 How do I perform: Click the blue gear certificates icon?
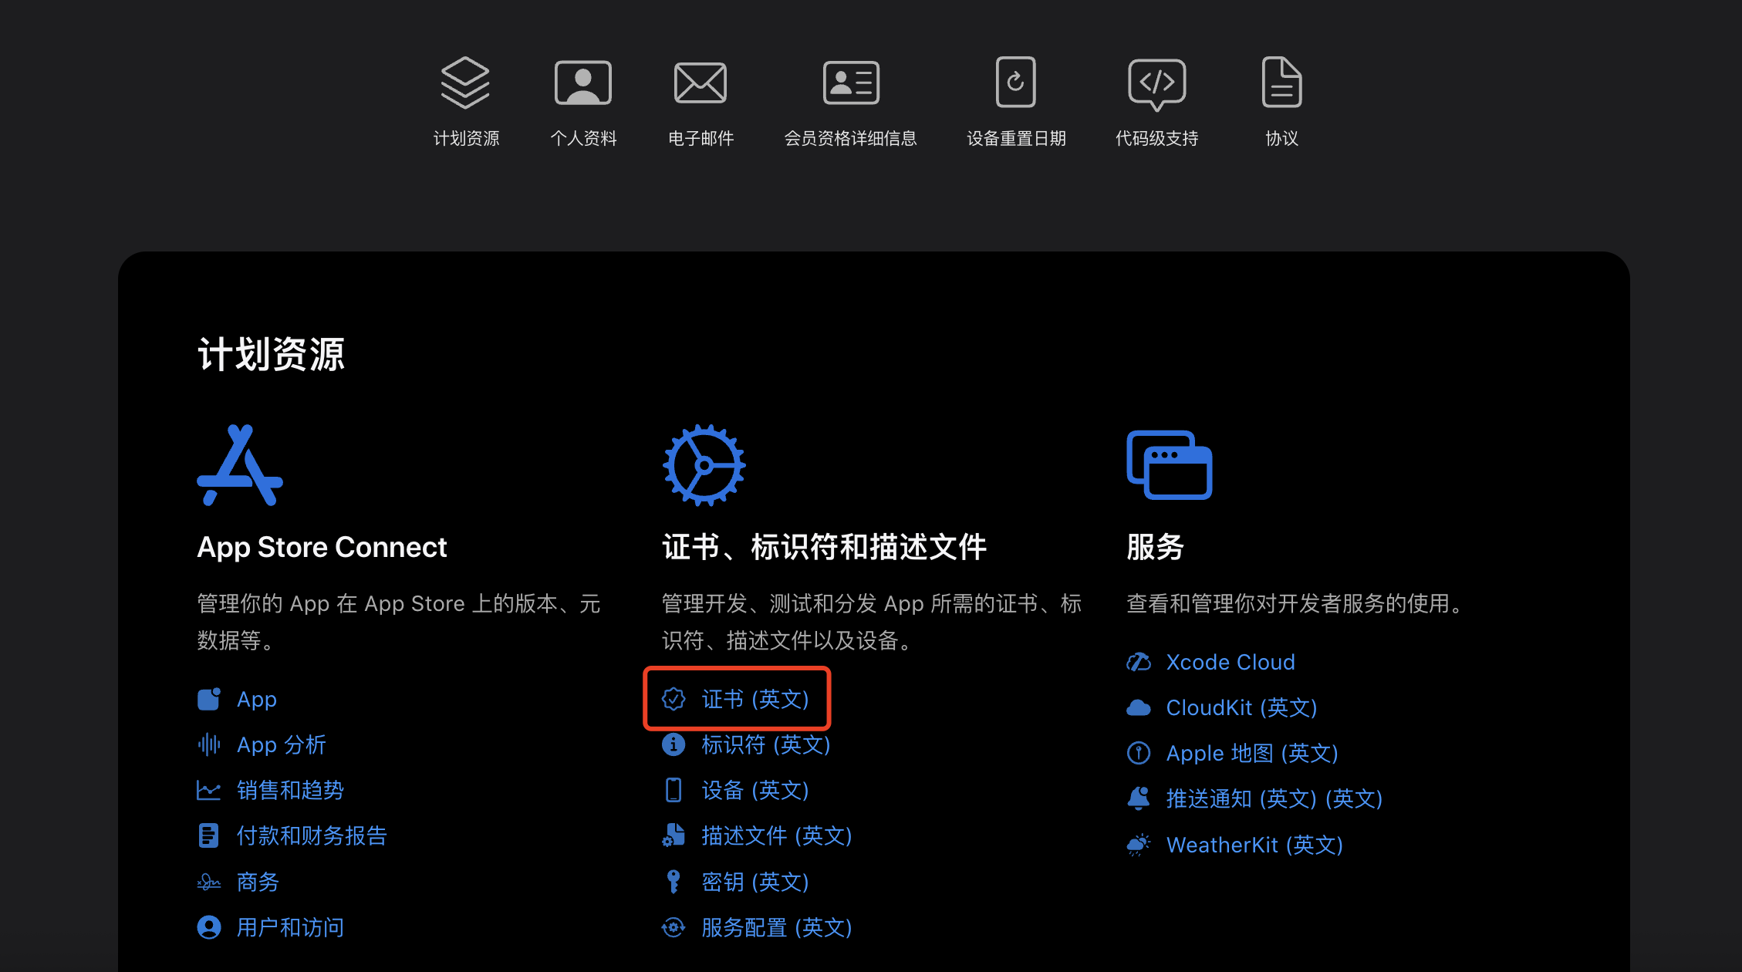coord(704,465)
